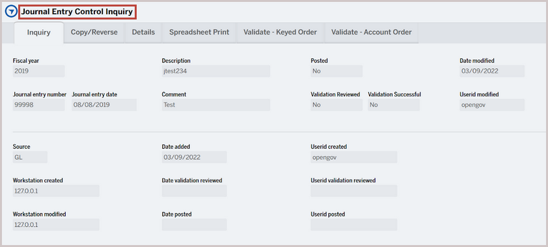This screenshot has height=247, width=548.
Task: Click the empty Userid posted field
Action: [x=353, y=225]
